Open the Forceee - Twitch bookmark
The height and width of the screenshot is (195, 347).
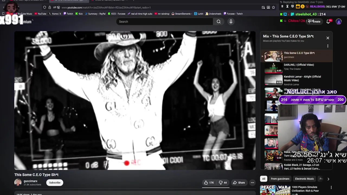[233, 14]
